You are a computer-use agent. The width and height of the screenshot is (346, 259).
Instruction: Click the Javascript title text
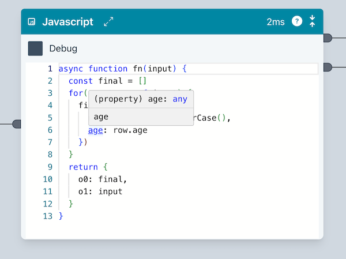(67, 22)
